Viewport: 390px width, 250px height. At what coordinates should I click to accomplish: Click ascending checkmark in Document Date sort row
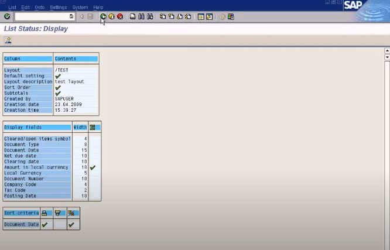pyautogui.click(x=45, y=225)
